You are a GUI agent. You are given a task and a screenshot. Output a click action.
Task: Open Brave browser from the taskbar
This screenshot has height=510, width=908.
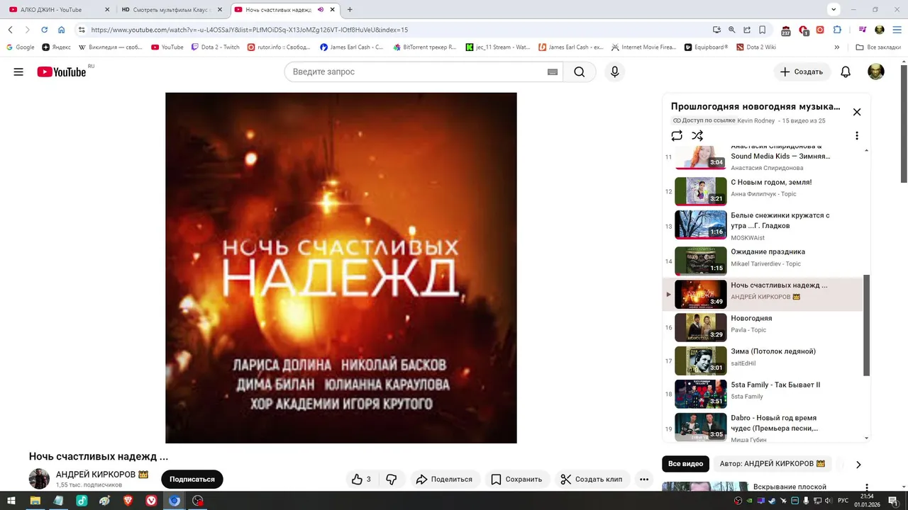point(128,501)
